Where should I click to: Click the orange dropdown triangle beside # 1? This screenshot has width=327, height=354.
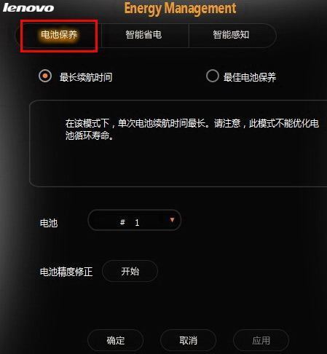click(x=172, y=220)
